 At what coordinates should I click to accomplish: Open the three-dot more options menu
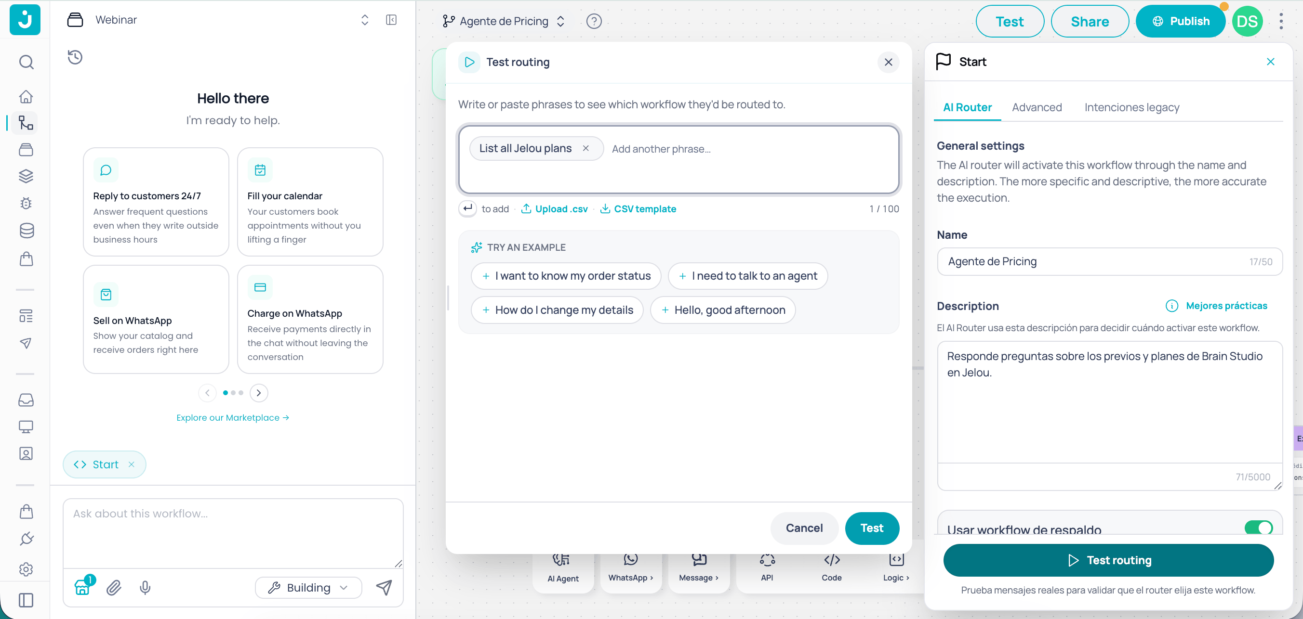pos(1281,21)
